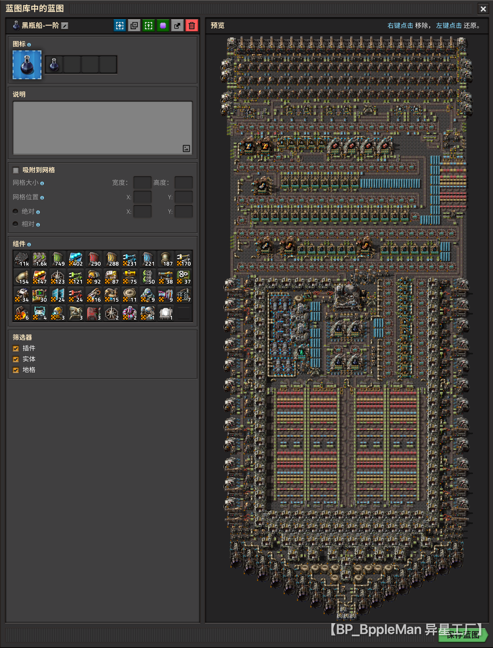
Task: Select the 相对 radio button
Action: pos(15,224)
